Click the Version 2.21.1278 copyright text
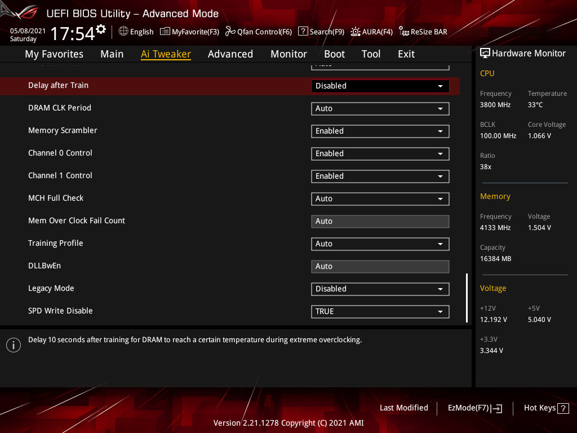Image resolution: width=577 pixels, height=433 pixels. point(288,423)
